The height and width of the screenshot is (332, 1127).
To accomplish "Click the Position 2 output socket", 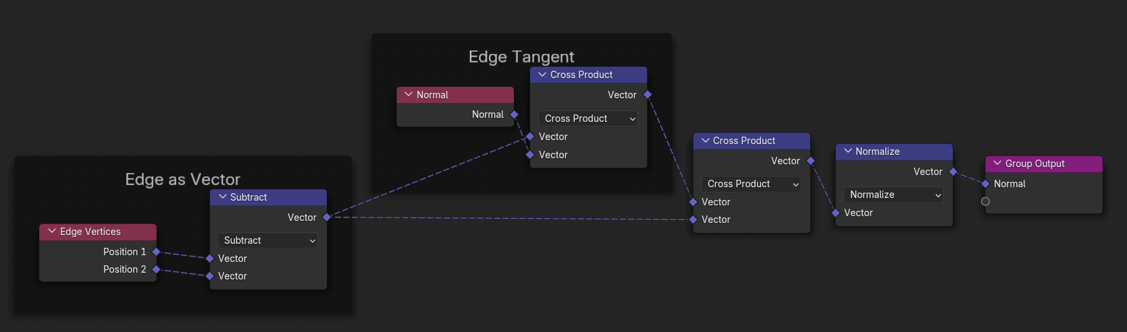I will pos(156,269).
